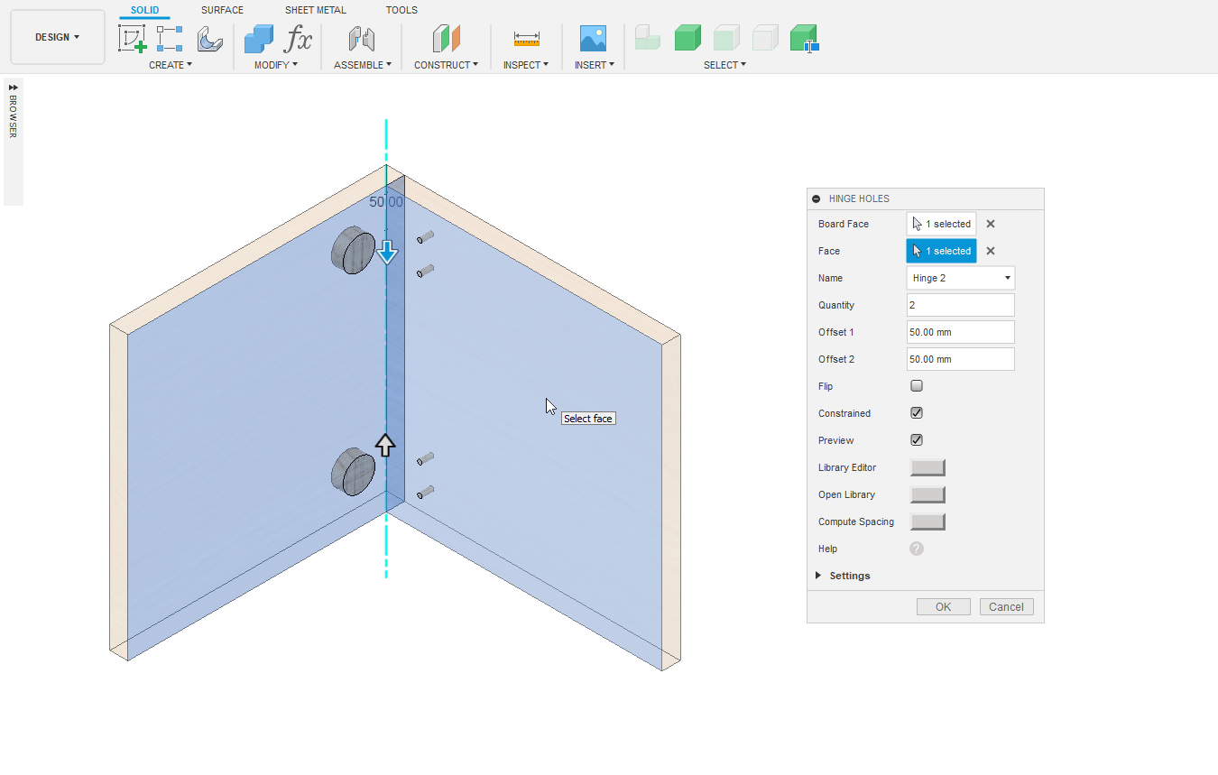The height and width of the screenshot is (775, 1218).
Task: Click the Construct plane icon
Action: click(446, 39)
